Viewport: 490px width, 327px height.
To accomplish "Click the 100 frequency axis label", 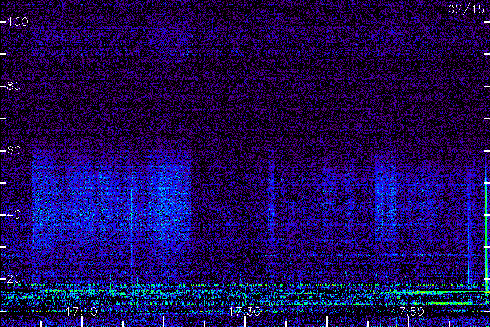I will point(17,22).
